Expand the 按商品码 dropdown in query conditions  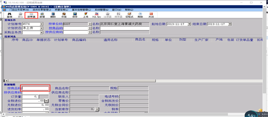pos(90,28)
